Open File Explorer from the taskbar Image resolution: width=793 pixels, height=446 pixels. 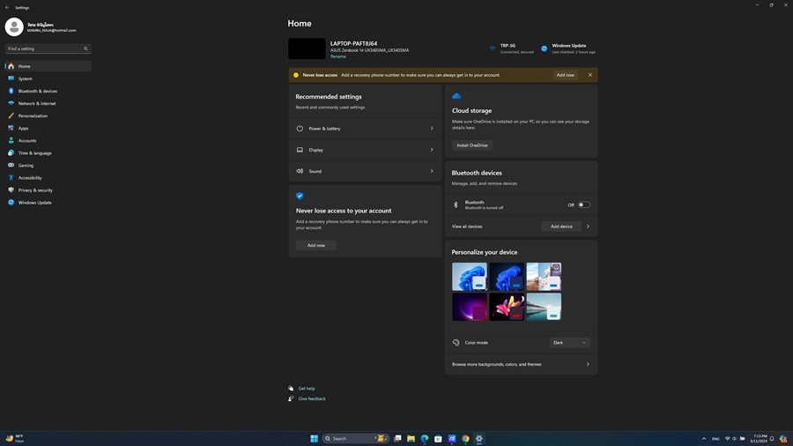click(x=411, y=438)
